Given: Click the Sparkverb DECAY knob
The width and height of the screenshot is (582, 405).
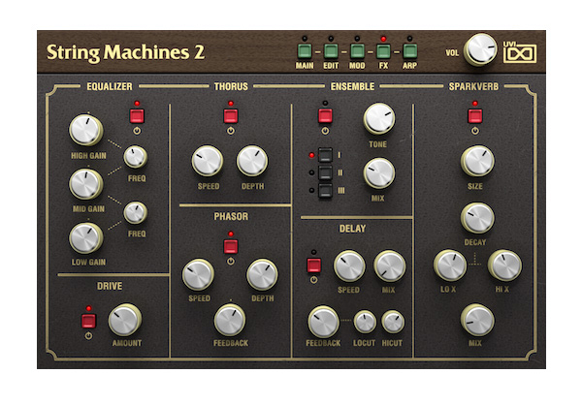Looking at the screenshot, I should [x=477, y=218].
